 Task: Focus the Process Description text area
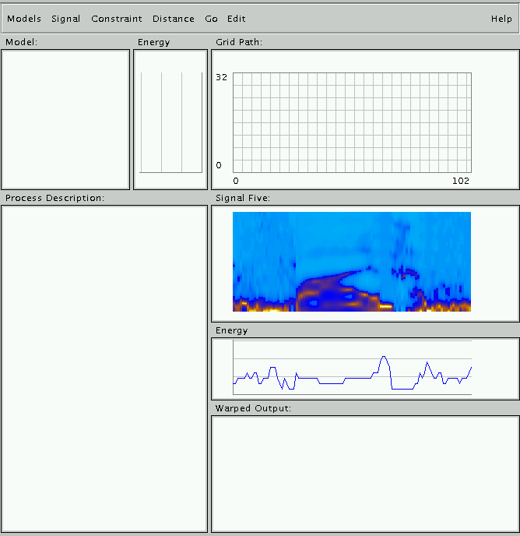point(104,368)
